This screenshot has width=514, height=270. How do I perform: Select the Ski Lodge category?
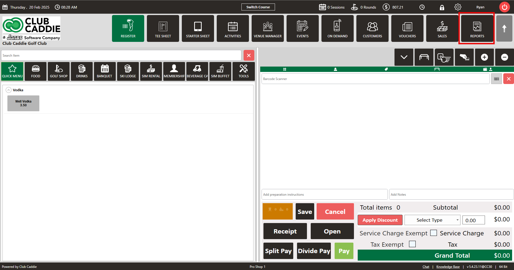click(128, 71)
